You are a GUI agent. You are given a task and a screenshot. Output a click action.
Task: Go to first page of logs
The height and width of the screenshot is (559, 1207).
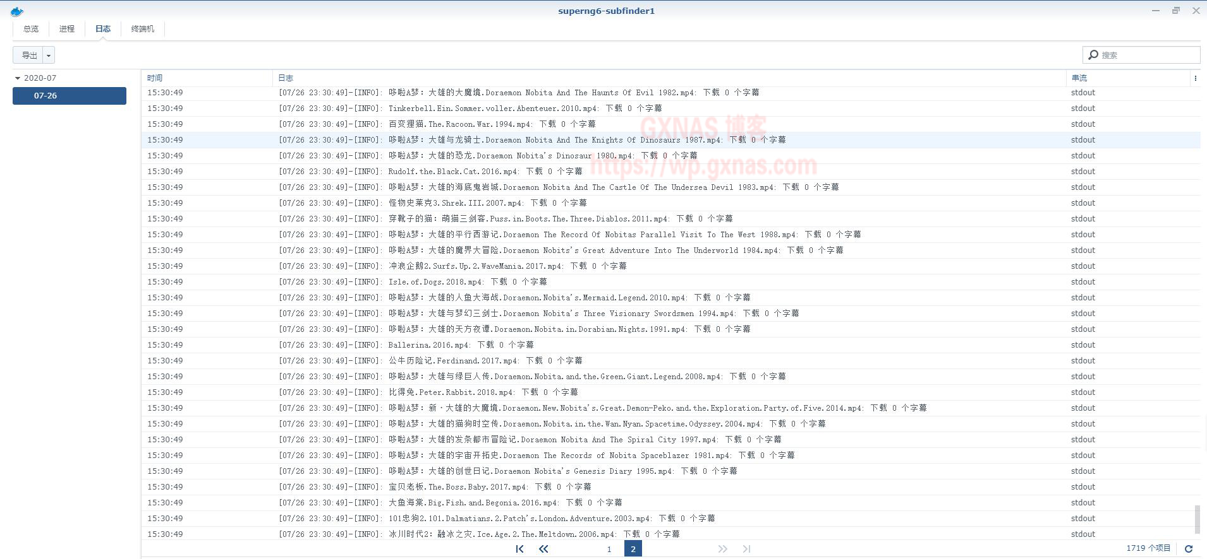tap(519, 549)
